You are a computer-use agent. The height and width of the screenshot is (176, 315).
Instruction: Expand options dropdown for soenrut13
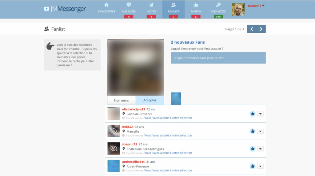click(x=260, y=149)
